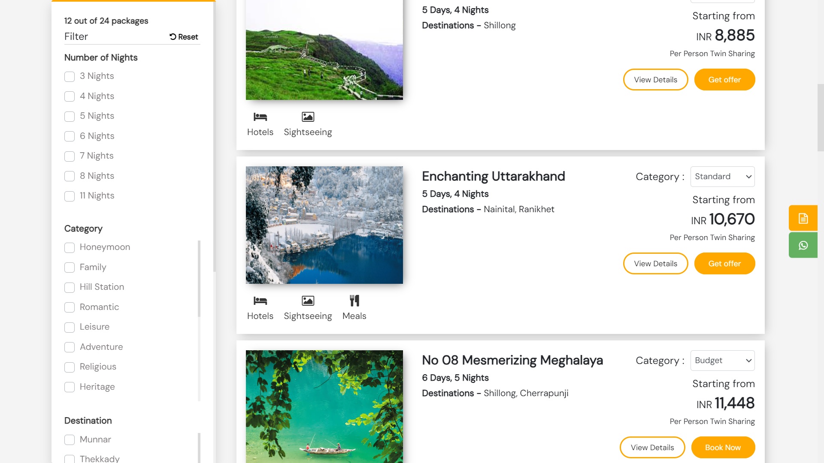The height and width of the screenshot is (463, 824).
Task: Click the orange enquiry form icon
Action: point(803,218)
